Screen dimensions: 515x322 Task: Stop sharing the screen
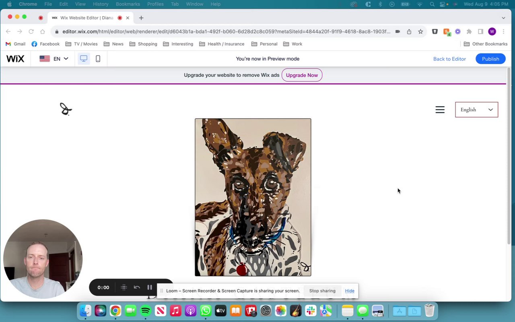tap(322, 291)
